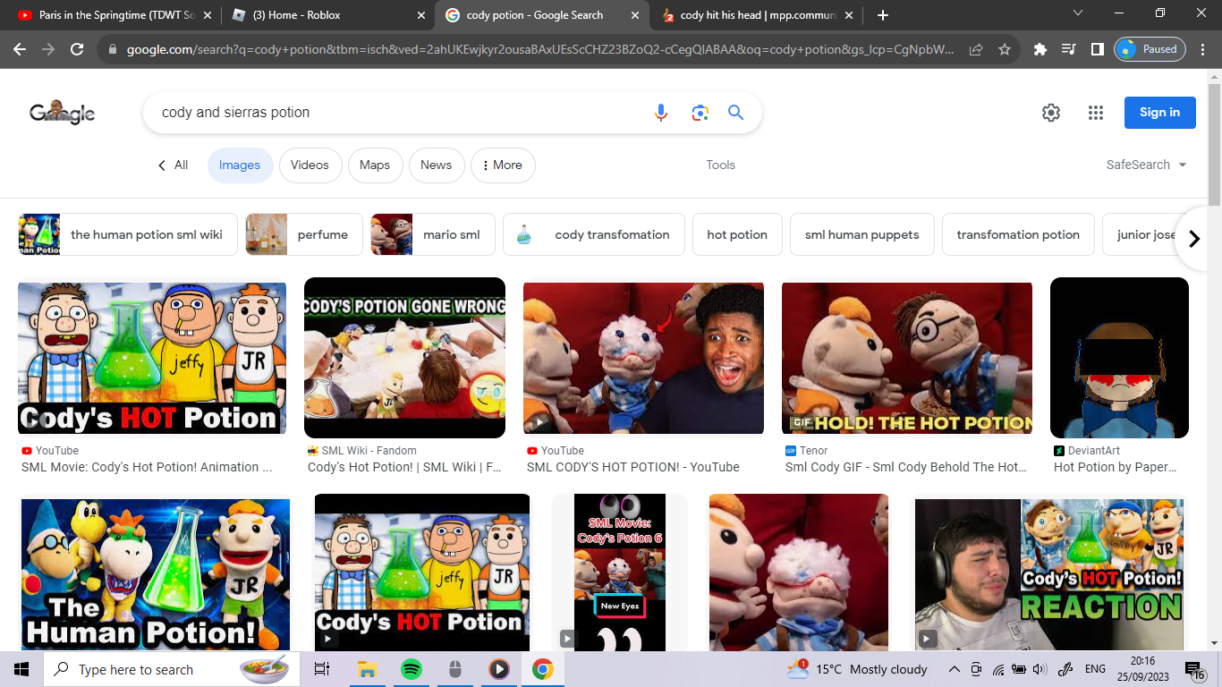Open Chrome three-dot menu

point(1202,50)
